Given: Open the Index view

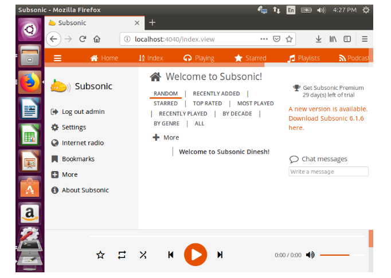Looking at the screenshot, I should point(151,58).
